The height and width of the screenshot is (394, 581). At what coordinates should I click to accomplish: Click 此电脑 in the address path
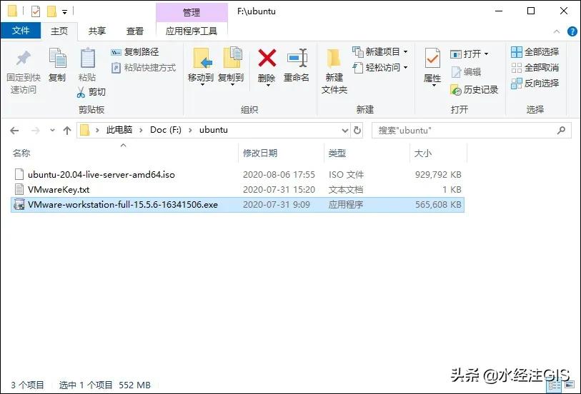(x=119, y=130)
